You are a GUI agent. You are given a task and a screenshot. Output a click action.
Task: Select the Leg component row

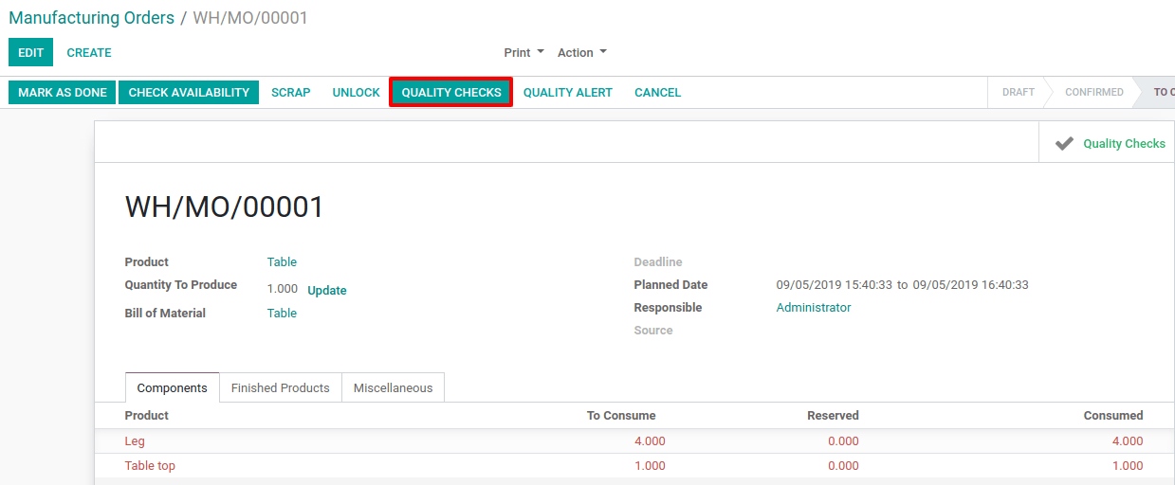(x=634, y=441)
